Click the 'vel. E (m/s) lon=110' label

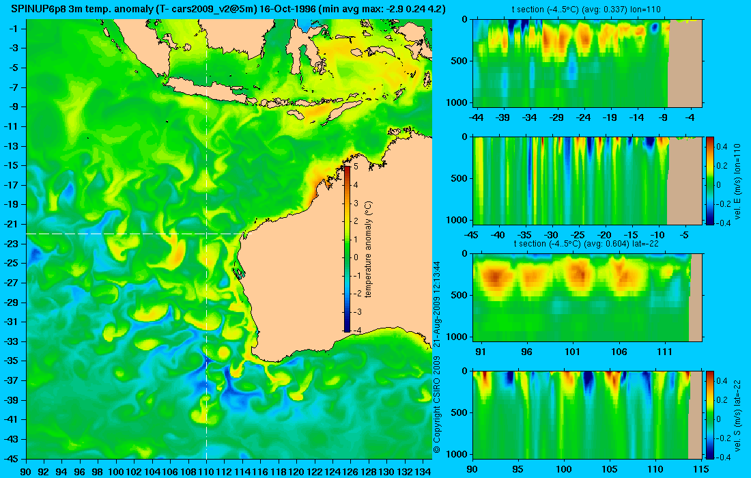(x=738, y=180)
